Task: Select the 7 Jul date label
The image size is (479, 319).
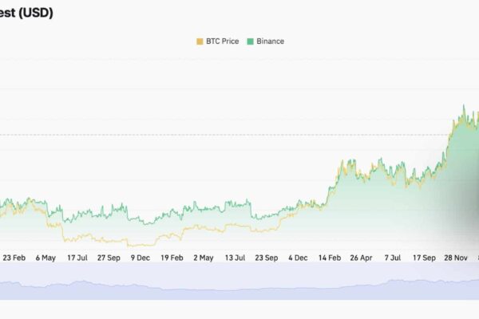Action: tap(392, 258)
